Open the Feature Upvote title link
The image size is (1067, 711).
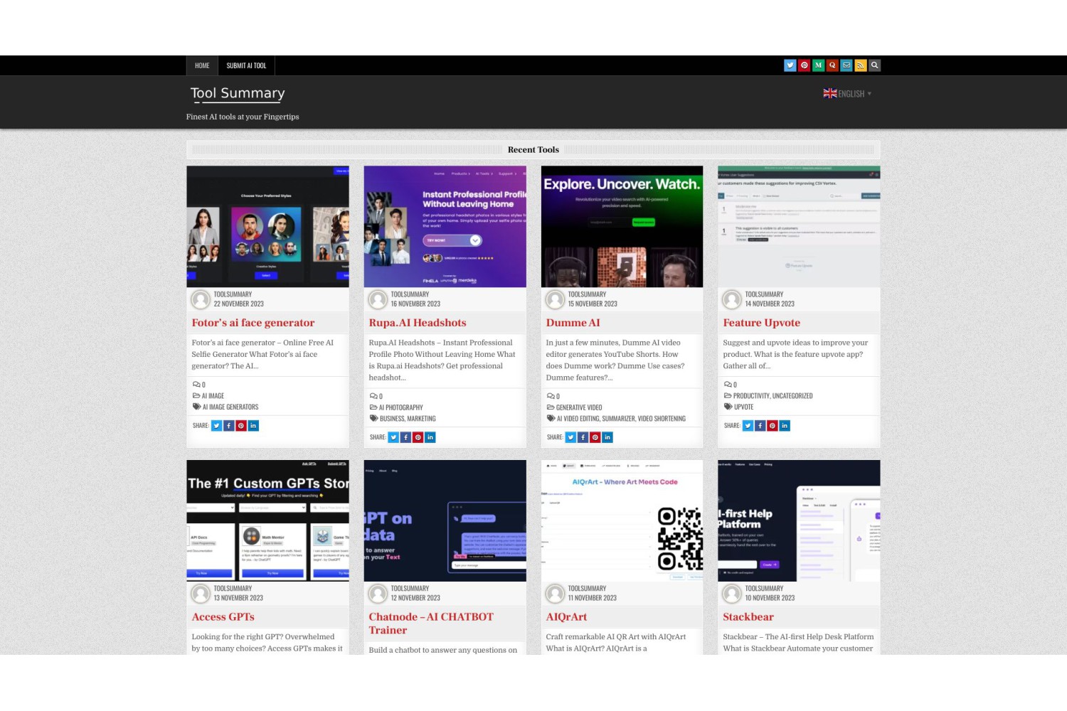click(x=762, y=323)
